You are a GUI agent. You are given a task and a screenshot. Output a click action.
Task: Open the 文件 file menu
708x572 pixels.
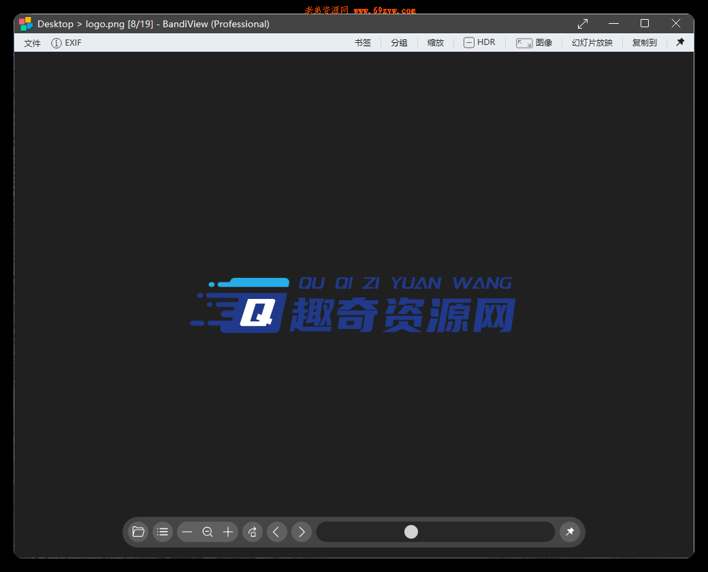(31, 42)
